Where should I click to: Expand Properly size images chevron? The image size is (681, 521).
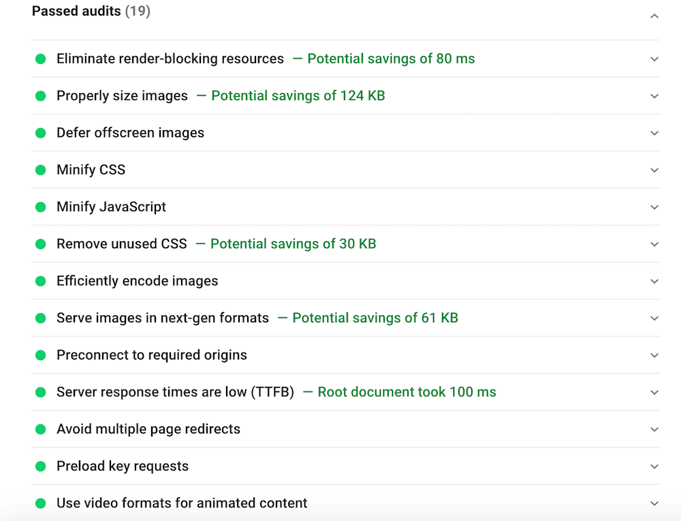tap(654, 96)
